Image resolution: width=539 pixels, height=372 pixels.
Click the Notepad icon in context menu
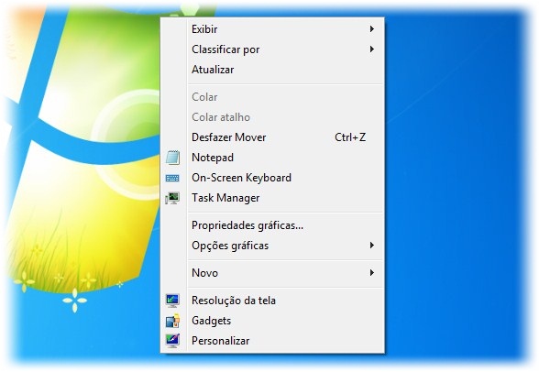pos(172,158)
